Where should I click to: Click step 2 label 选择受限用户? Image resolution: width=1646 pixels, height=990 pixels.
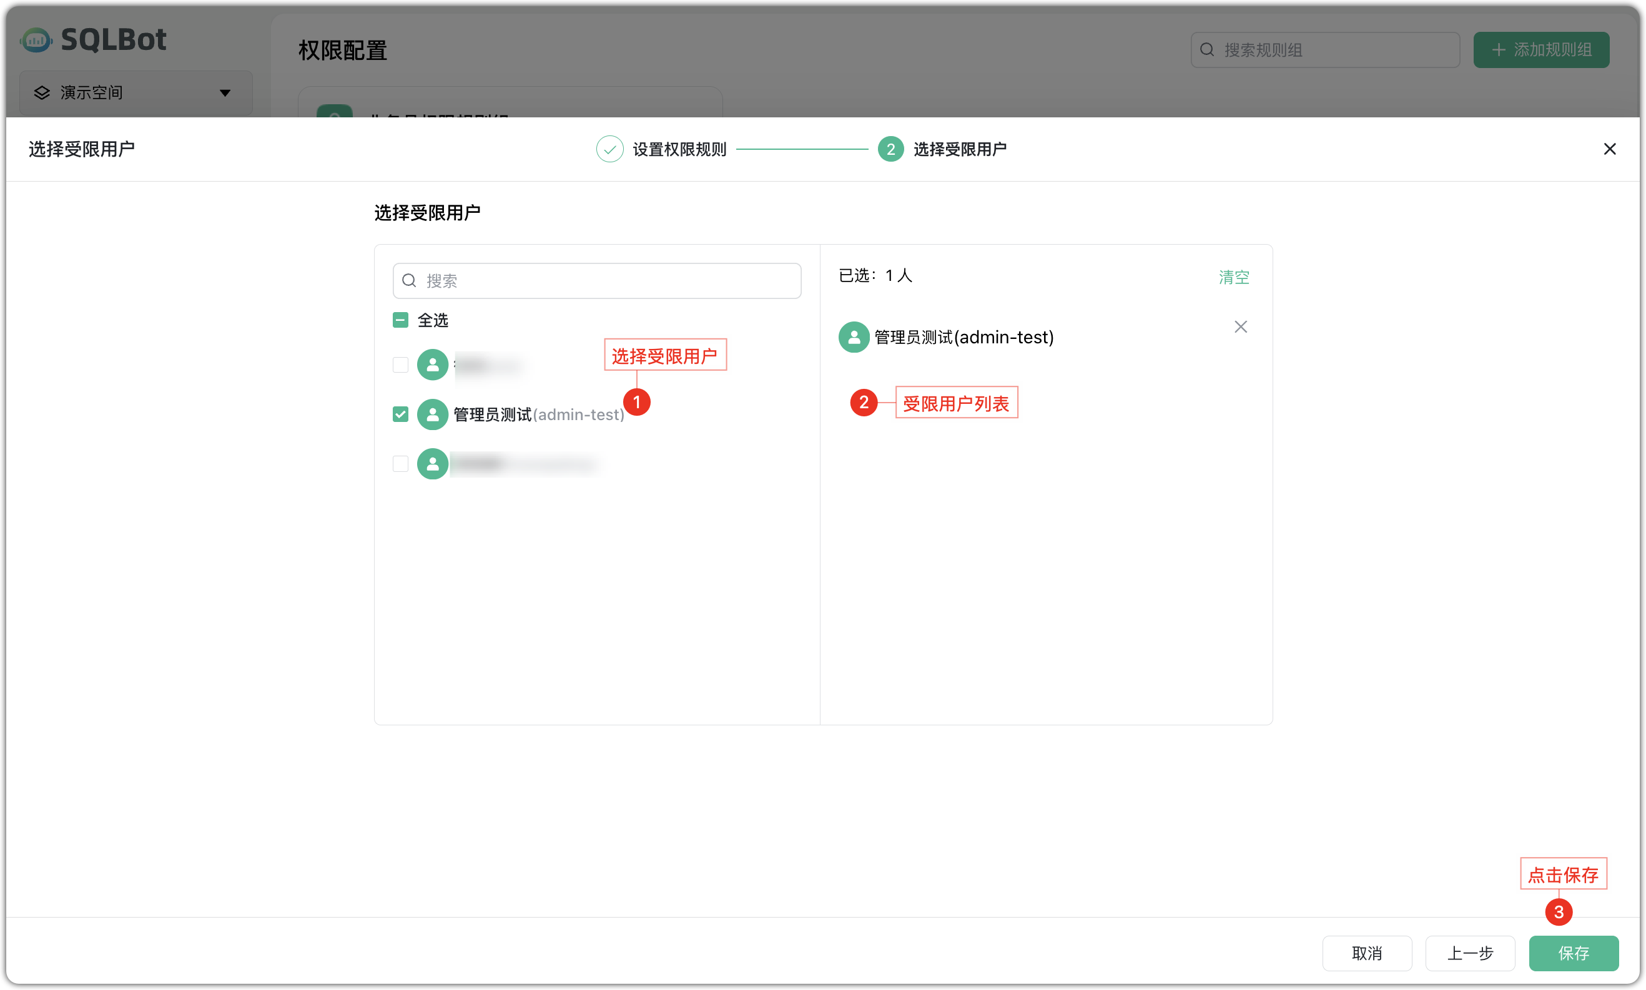tap(961, 149)
